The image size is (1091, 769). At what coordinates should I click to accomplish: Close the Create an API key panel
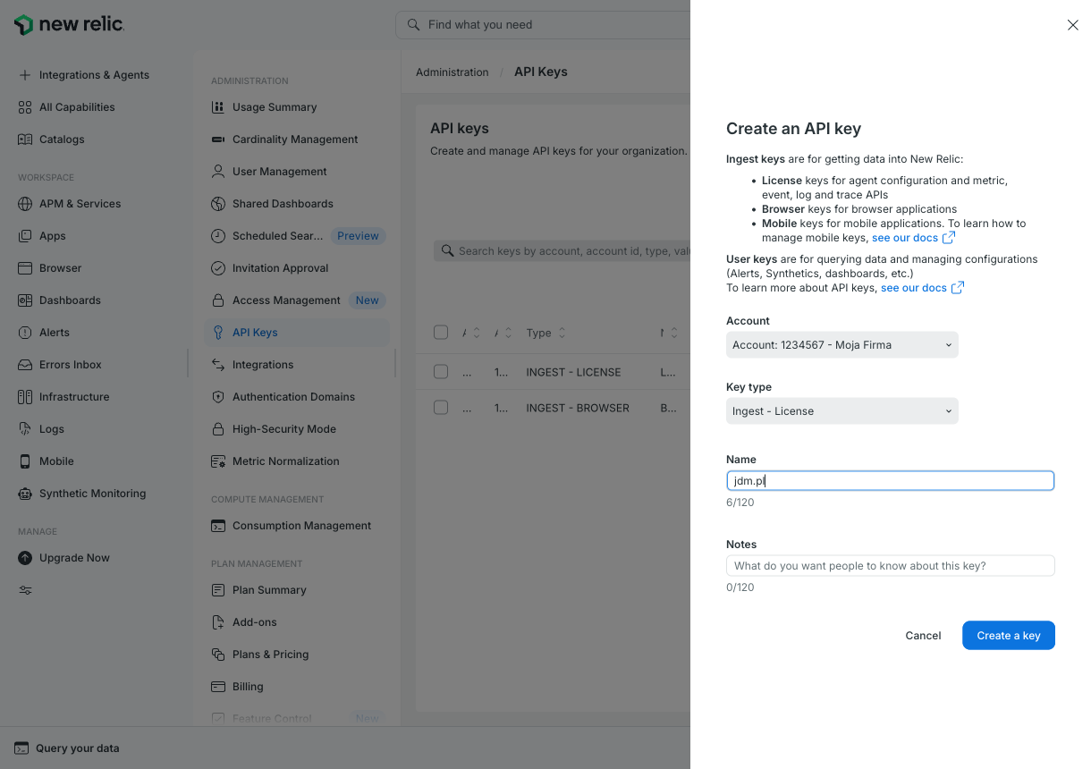point(1073,25)
